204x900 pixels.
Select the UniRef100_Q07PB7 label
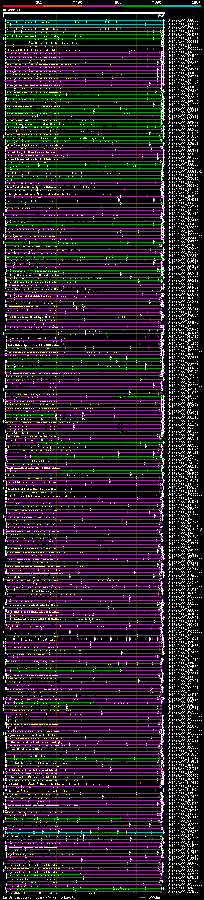click(x=183, y=484)
